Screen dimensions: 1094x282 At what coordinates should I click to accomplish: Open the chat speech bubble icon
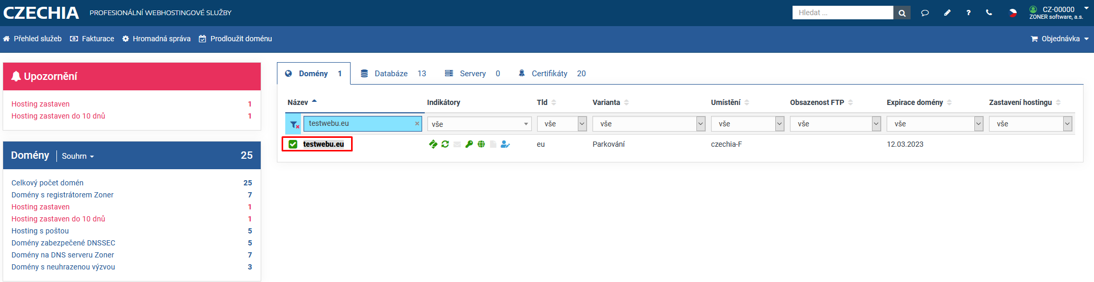pyautogui.click(x=925, y=13)
